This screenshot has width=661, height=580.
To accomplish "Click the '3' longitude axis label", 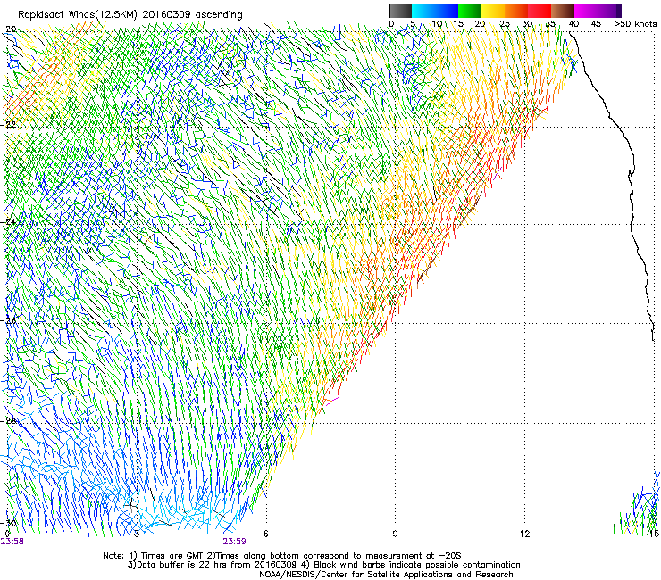I will click(137, 534).
